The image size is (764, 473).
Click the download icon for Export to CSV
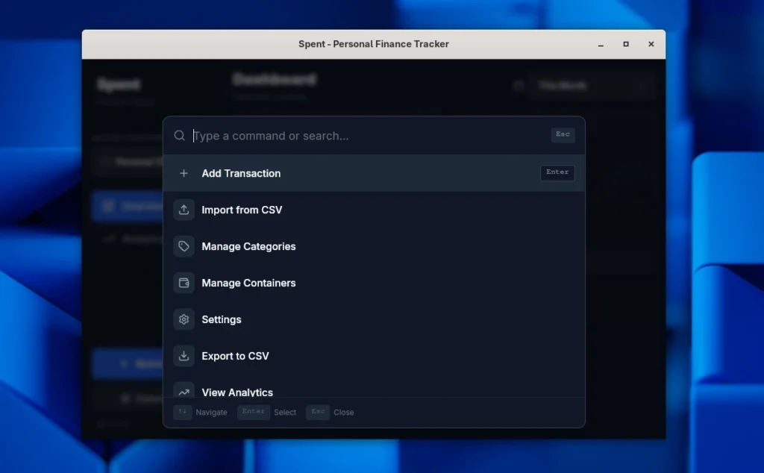[184, 356]
